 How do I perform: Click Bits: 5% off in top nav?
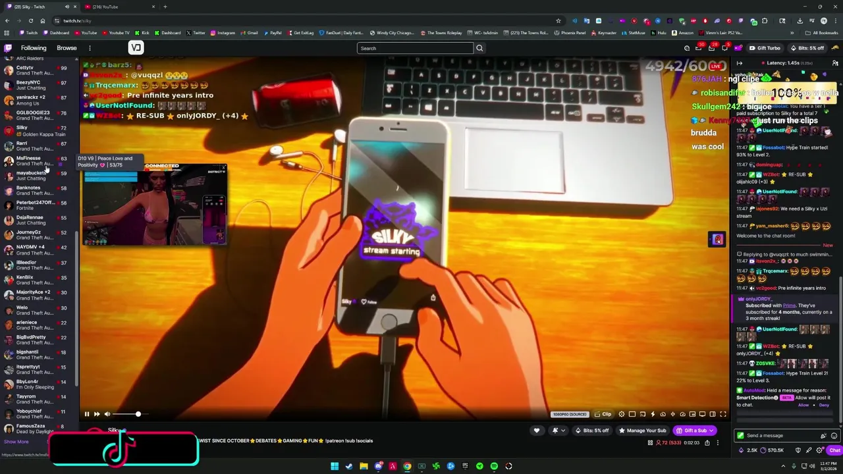[x=807, y=48]
